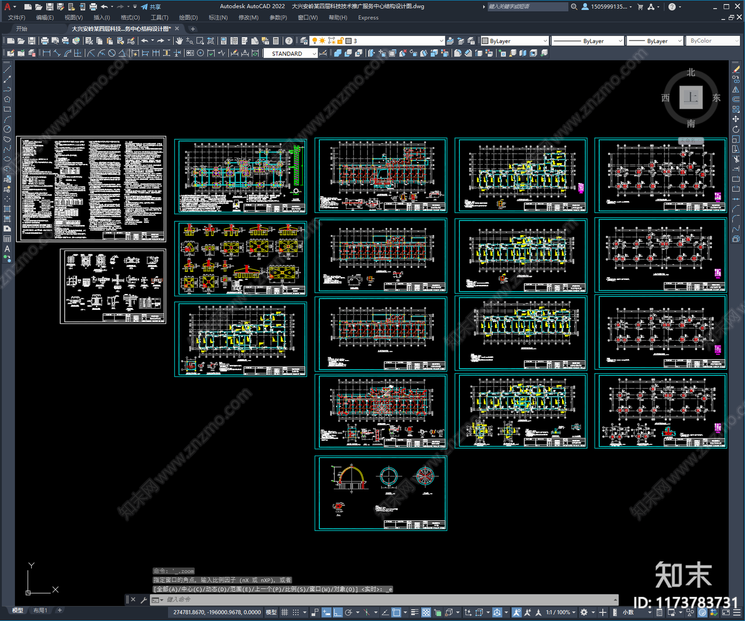Click the 共享 share button in title bar
Viewport: 745px width, 621px height.
coord(151,7)
